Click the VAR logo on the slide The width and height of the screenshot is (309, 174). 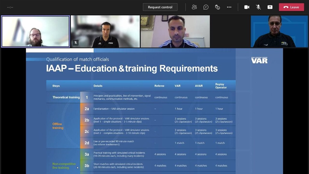(259, 60)
